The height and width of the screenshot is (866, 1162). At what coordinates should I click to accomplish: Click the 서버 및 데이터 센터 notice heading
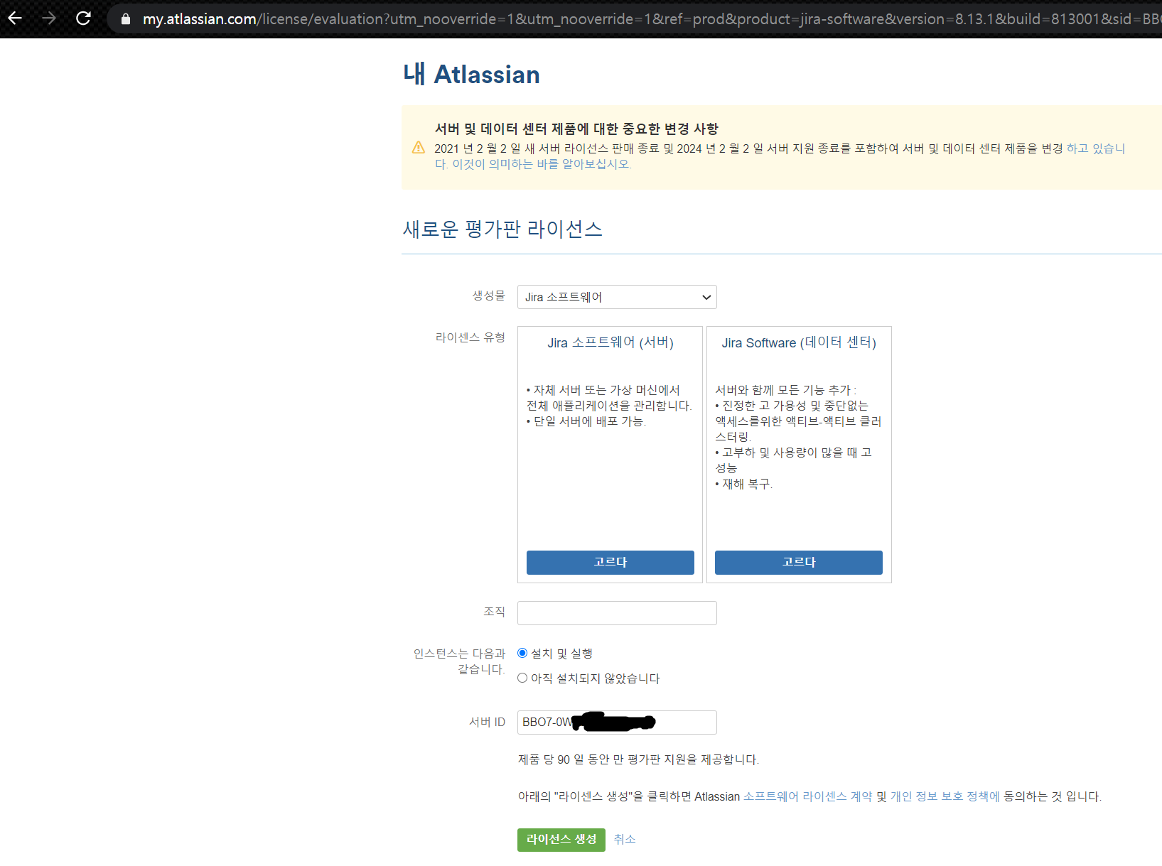coord(576,129)
